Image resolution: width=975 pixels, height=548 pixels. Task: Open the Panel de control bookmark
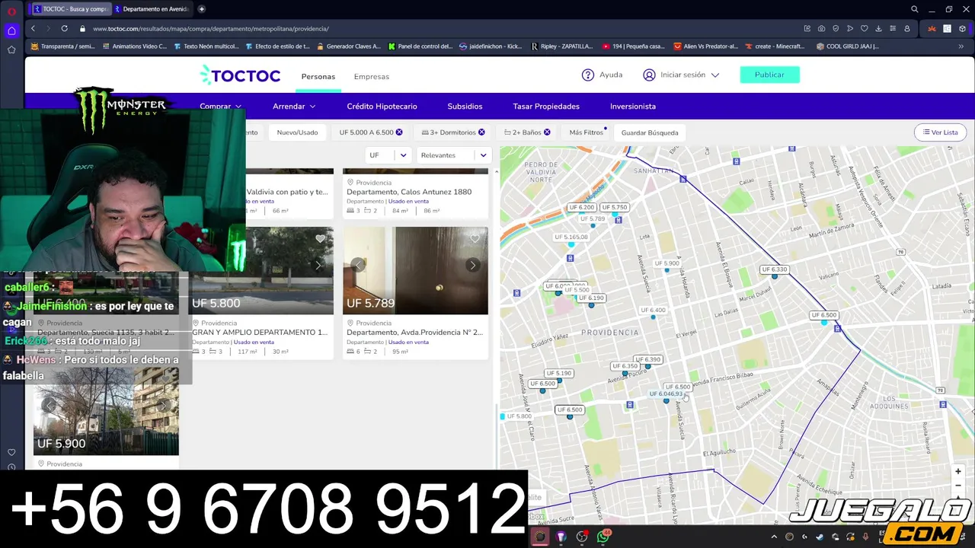coord(420,46)
